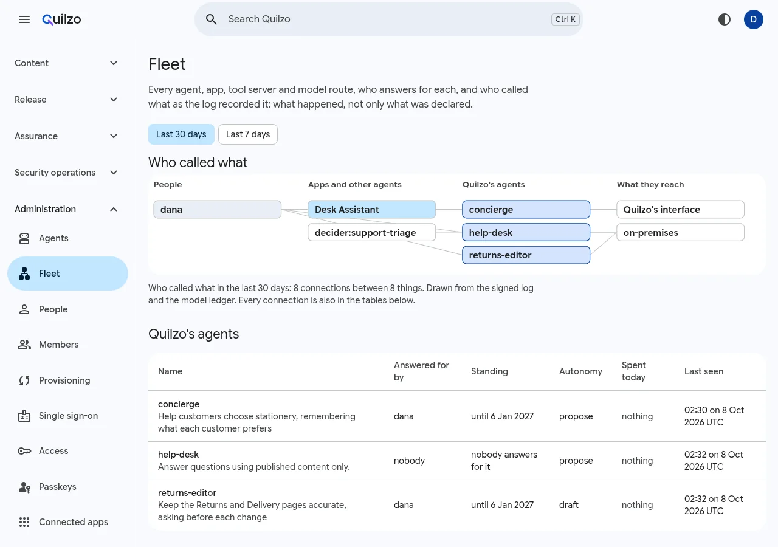Open the hamburger navigation menu
778x547 pixels.
(24, 19)
